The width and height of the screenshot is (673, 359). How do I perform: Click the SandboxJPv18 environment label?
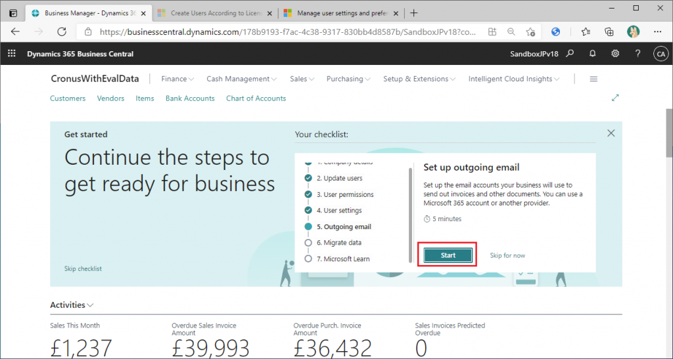pos(534,54)
